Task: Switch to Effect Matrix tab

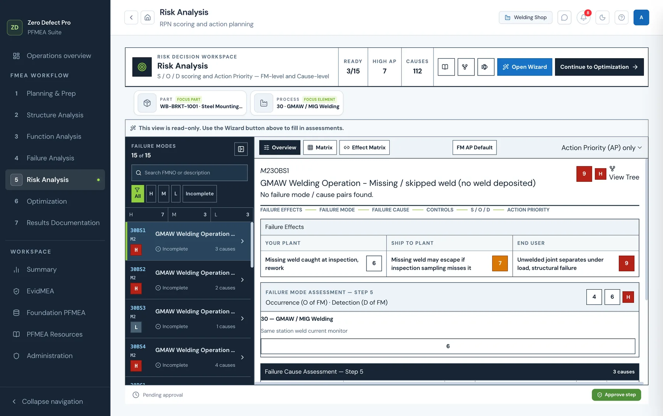Action: click(364, 148)
